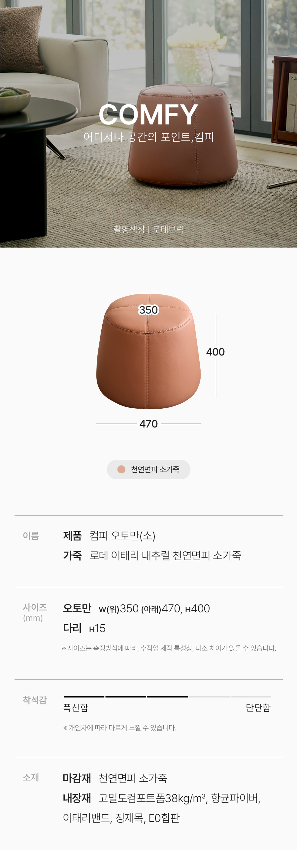Click the 오토만 size specification line
Screen dimensions: 297x850
[x=136, y=608]
